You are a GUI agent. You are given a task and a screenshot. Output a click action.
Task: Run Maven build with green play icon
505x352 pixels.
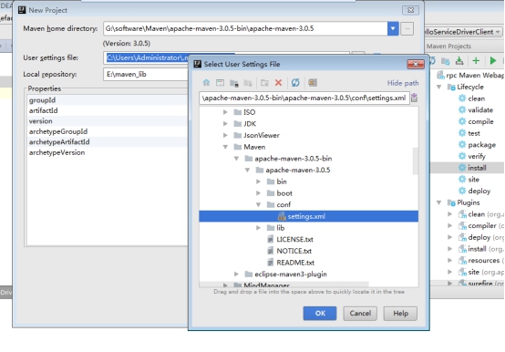click(493, 60)
